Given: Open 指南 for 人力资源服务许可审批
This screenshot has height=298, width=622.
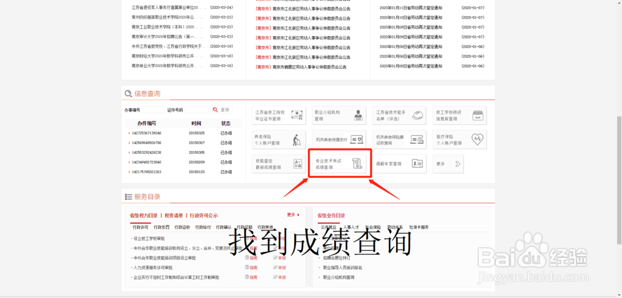Looking at the screenshot, I should (x=251, y=268).
